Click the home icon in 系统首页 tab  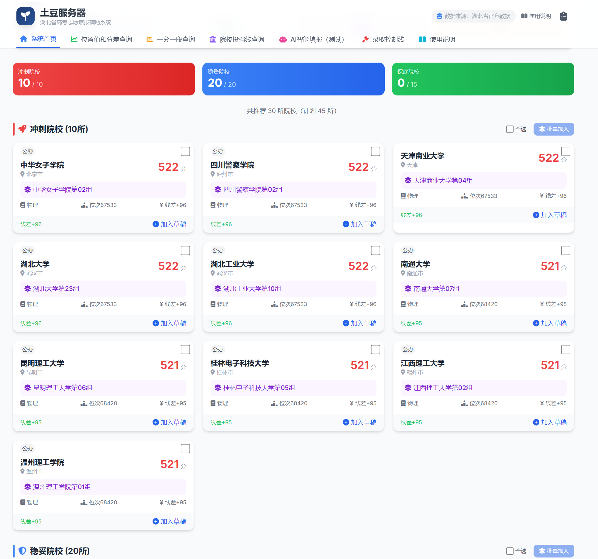pyautogui.click(x=24, y=39)
